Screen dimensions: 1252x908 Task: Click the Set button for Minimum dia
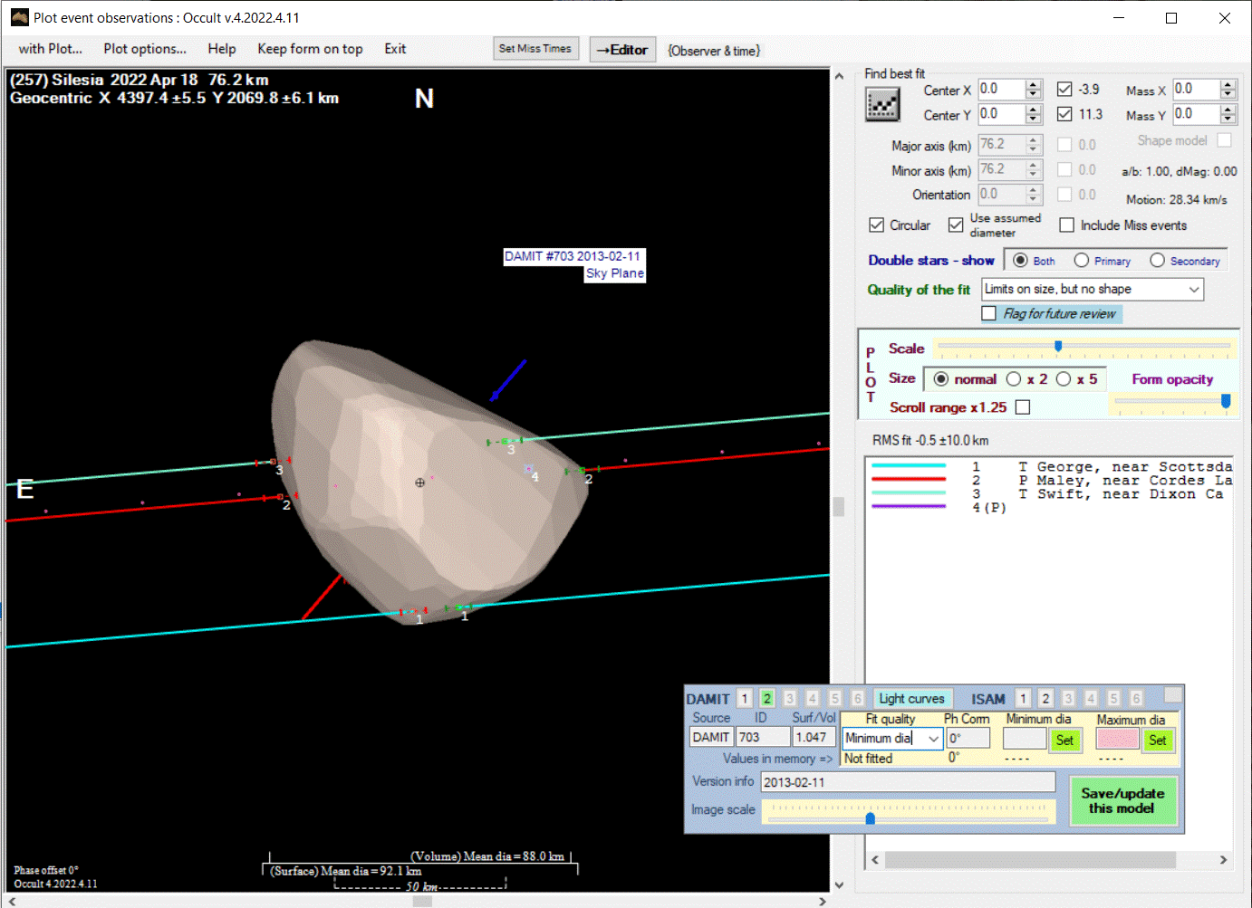click(1064, 740)
